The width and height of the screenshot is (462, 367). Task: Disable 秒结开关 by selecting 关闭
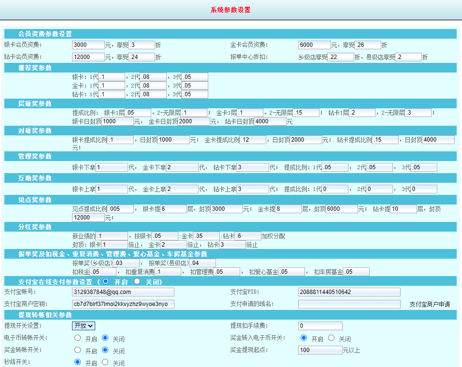[105, 362]
